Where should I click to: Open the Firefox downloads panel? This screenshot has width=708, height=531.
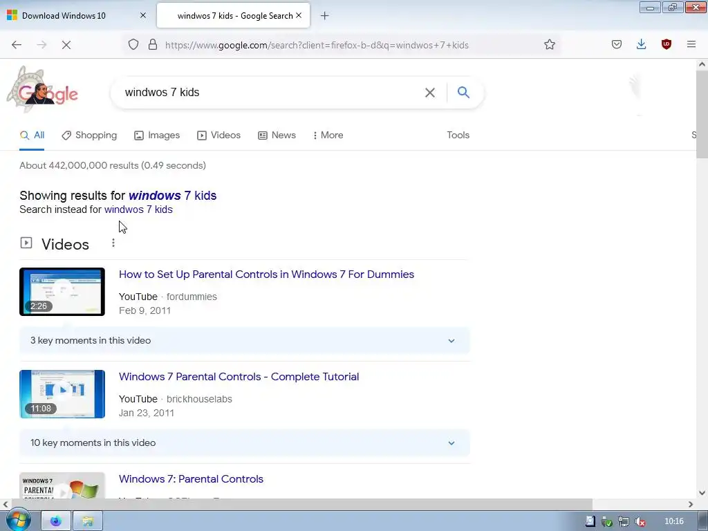[x=641, y=44]
